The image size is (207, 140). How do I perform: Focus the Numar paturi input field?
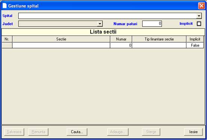152,24
